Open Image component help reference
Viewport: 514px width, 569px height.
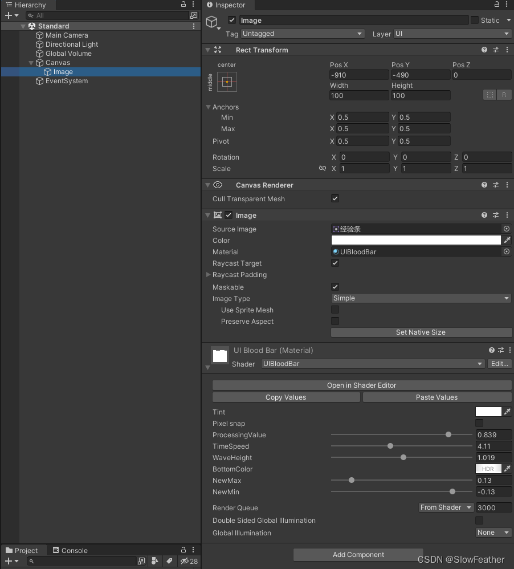tap(484, 215)
